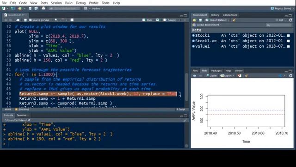Click the Re-run previous code icon
Screen dimensions: 296x167
point(157,20)
